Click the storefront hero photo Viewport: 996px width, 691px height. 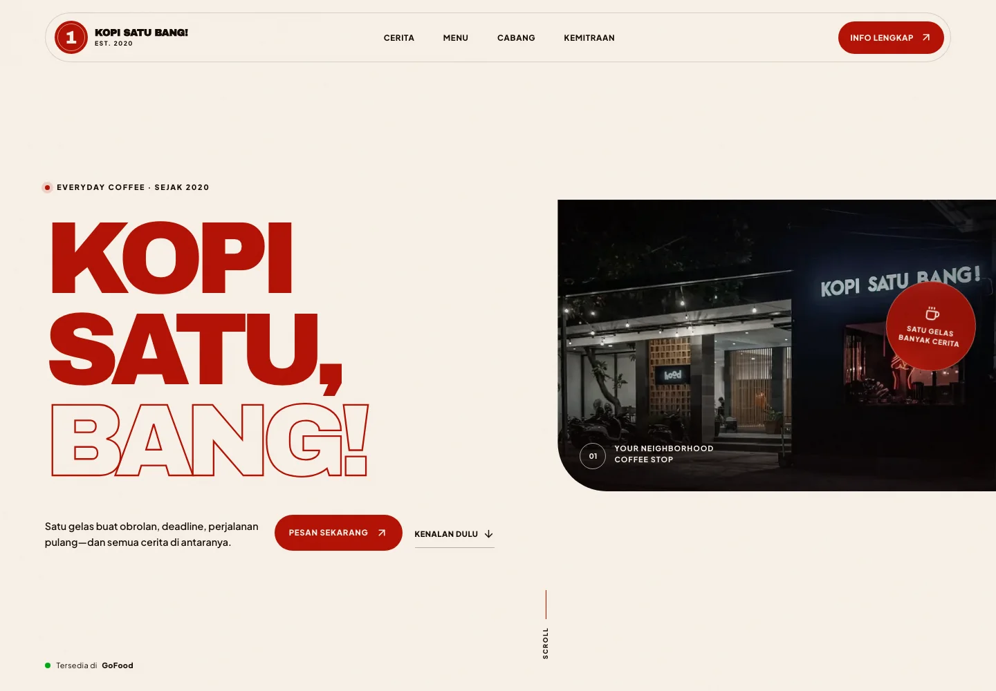(x=777, y=345)
